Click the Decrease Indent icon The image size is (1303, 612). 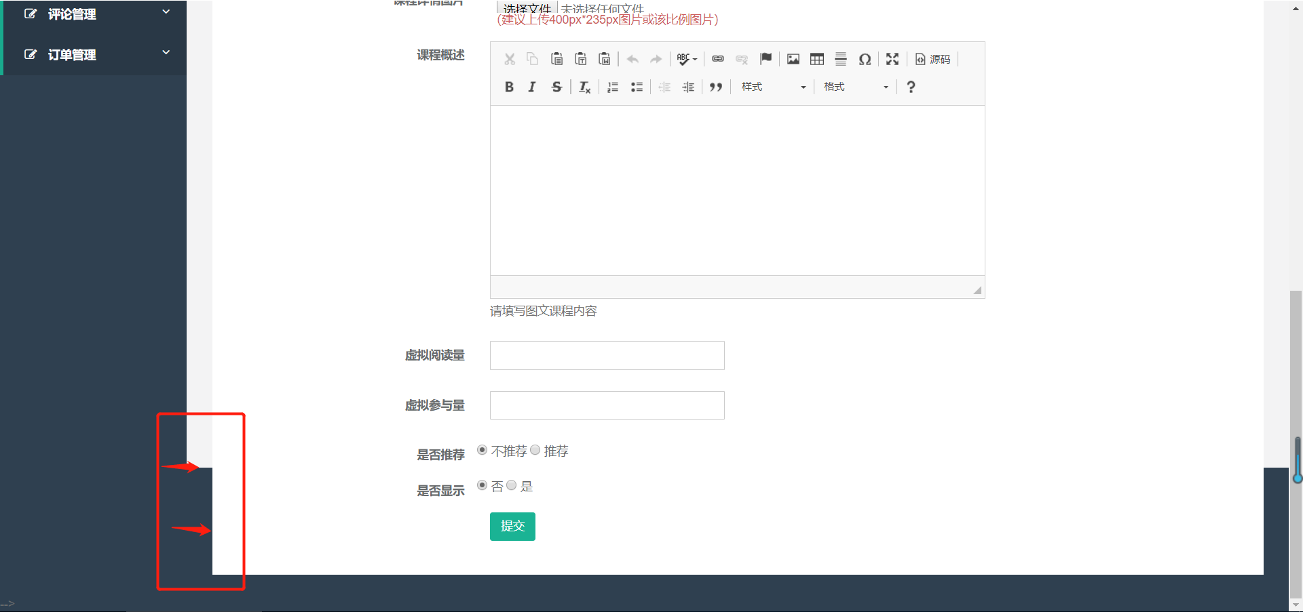coord(664,87)
